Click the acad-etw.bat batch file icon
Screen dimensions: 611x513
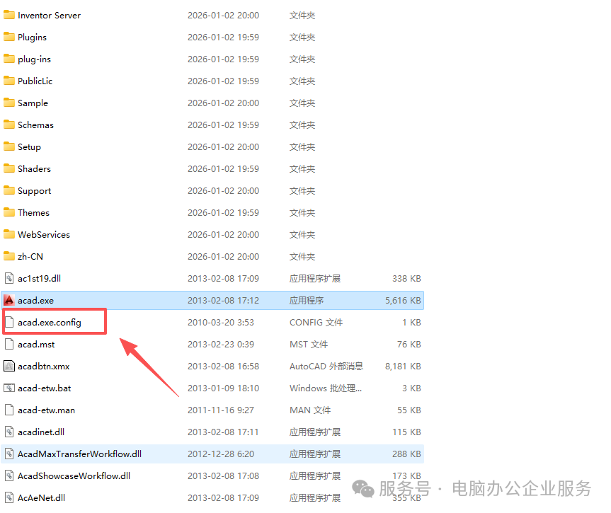(x=9, y=388)
